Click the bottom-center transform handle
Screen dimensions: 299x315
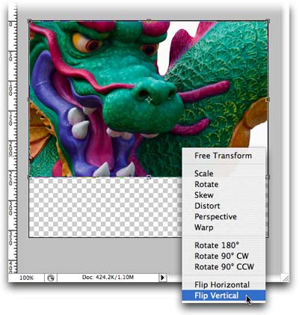(149, 177)
